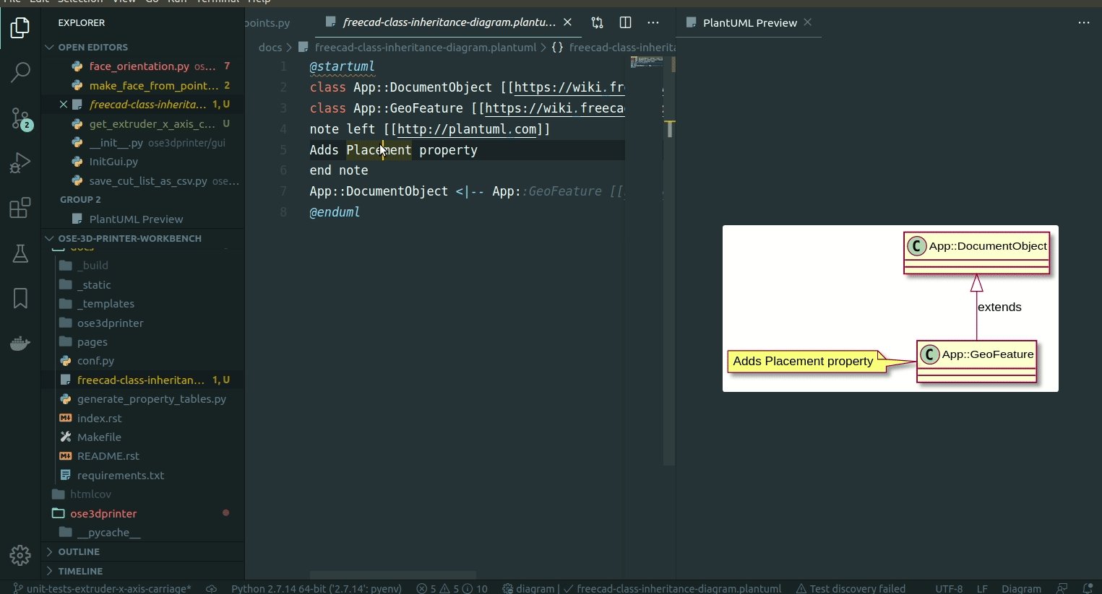Open InitGui.py in Open Editors
The width and height of the screenshot is (1102, 594).
(142, 162)
